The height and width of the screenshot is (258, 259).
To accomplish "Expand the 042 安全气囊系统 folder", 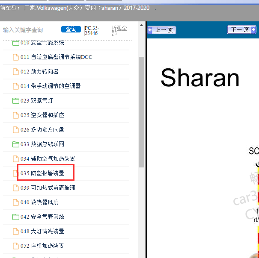I will 42,217.
